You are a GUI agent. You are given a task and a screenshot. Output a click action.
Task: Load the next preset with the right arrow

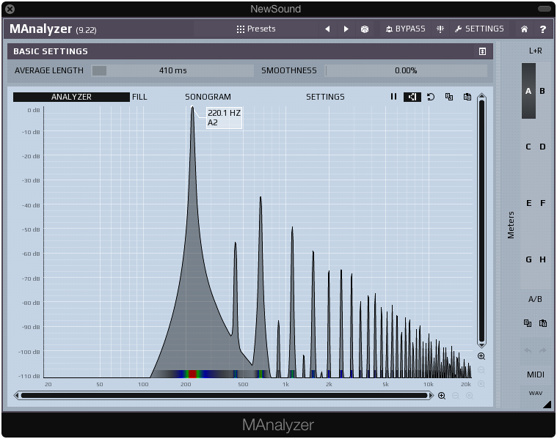coord(346,29)
